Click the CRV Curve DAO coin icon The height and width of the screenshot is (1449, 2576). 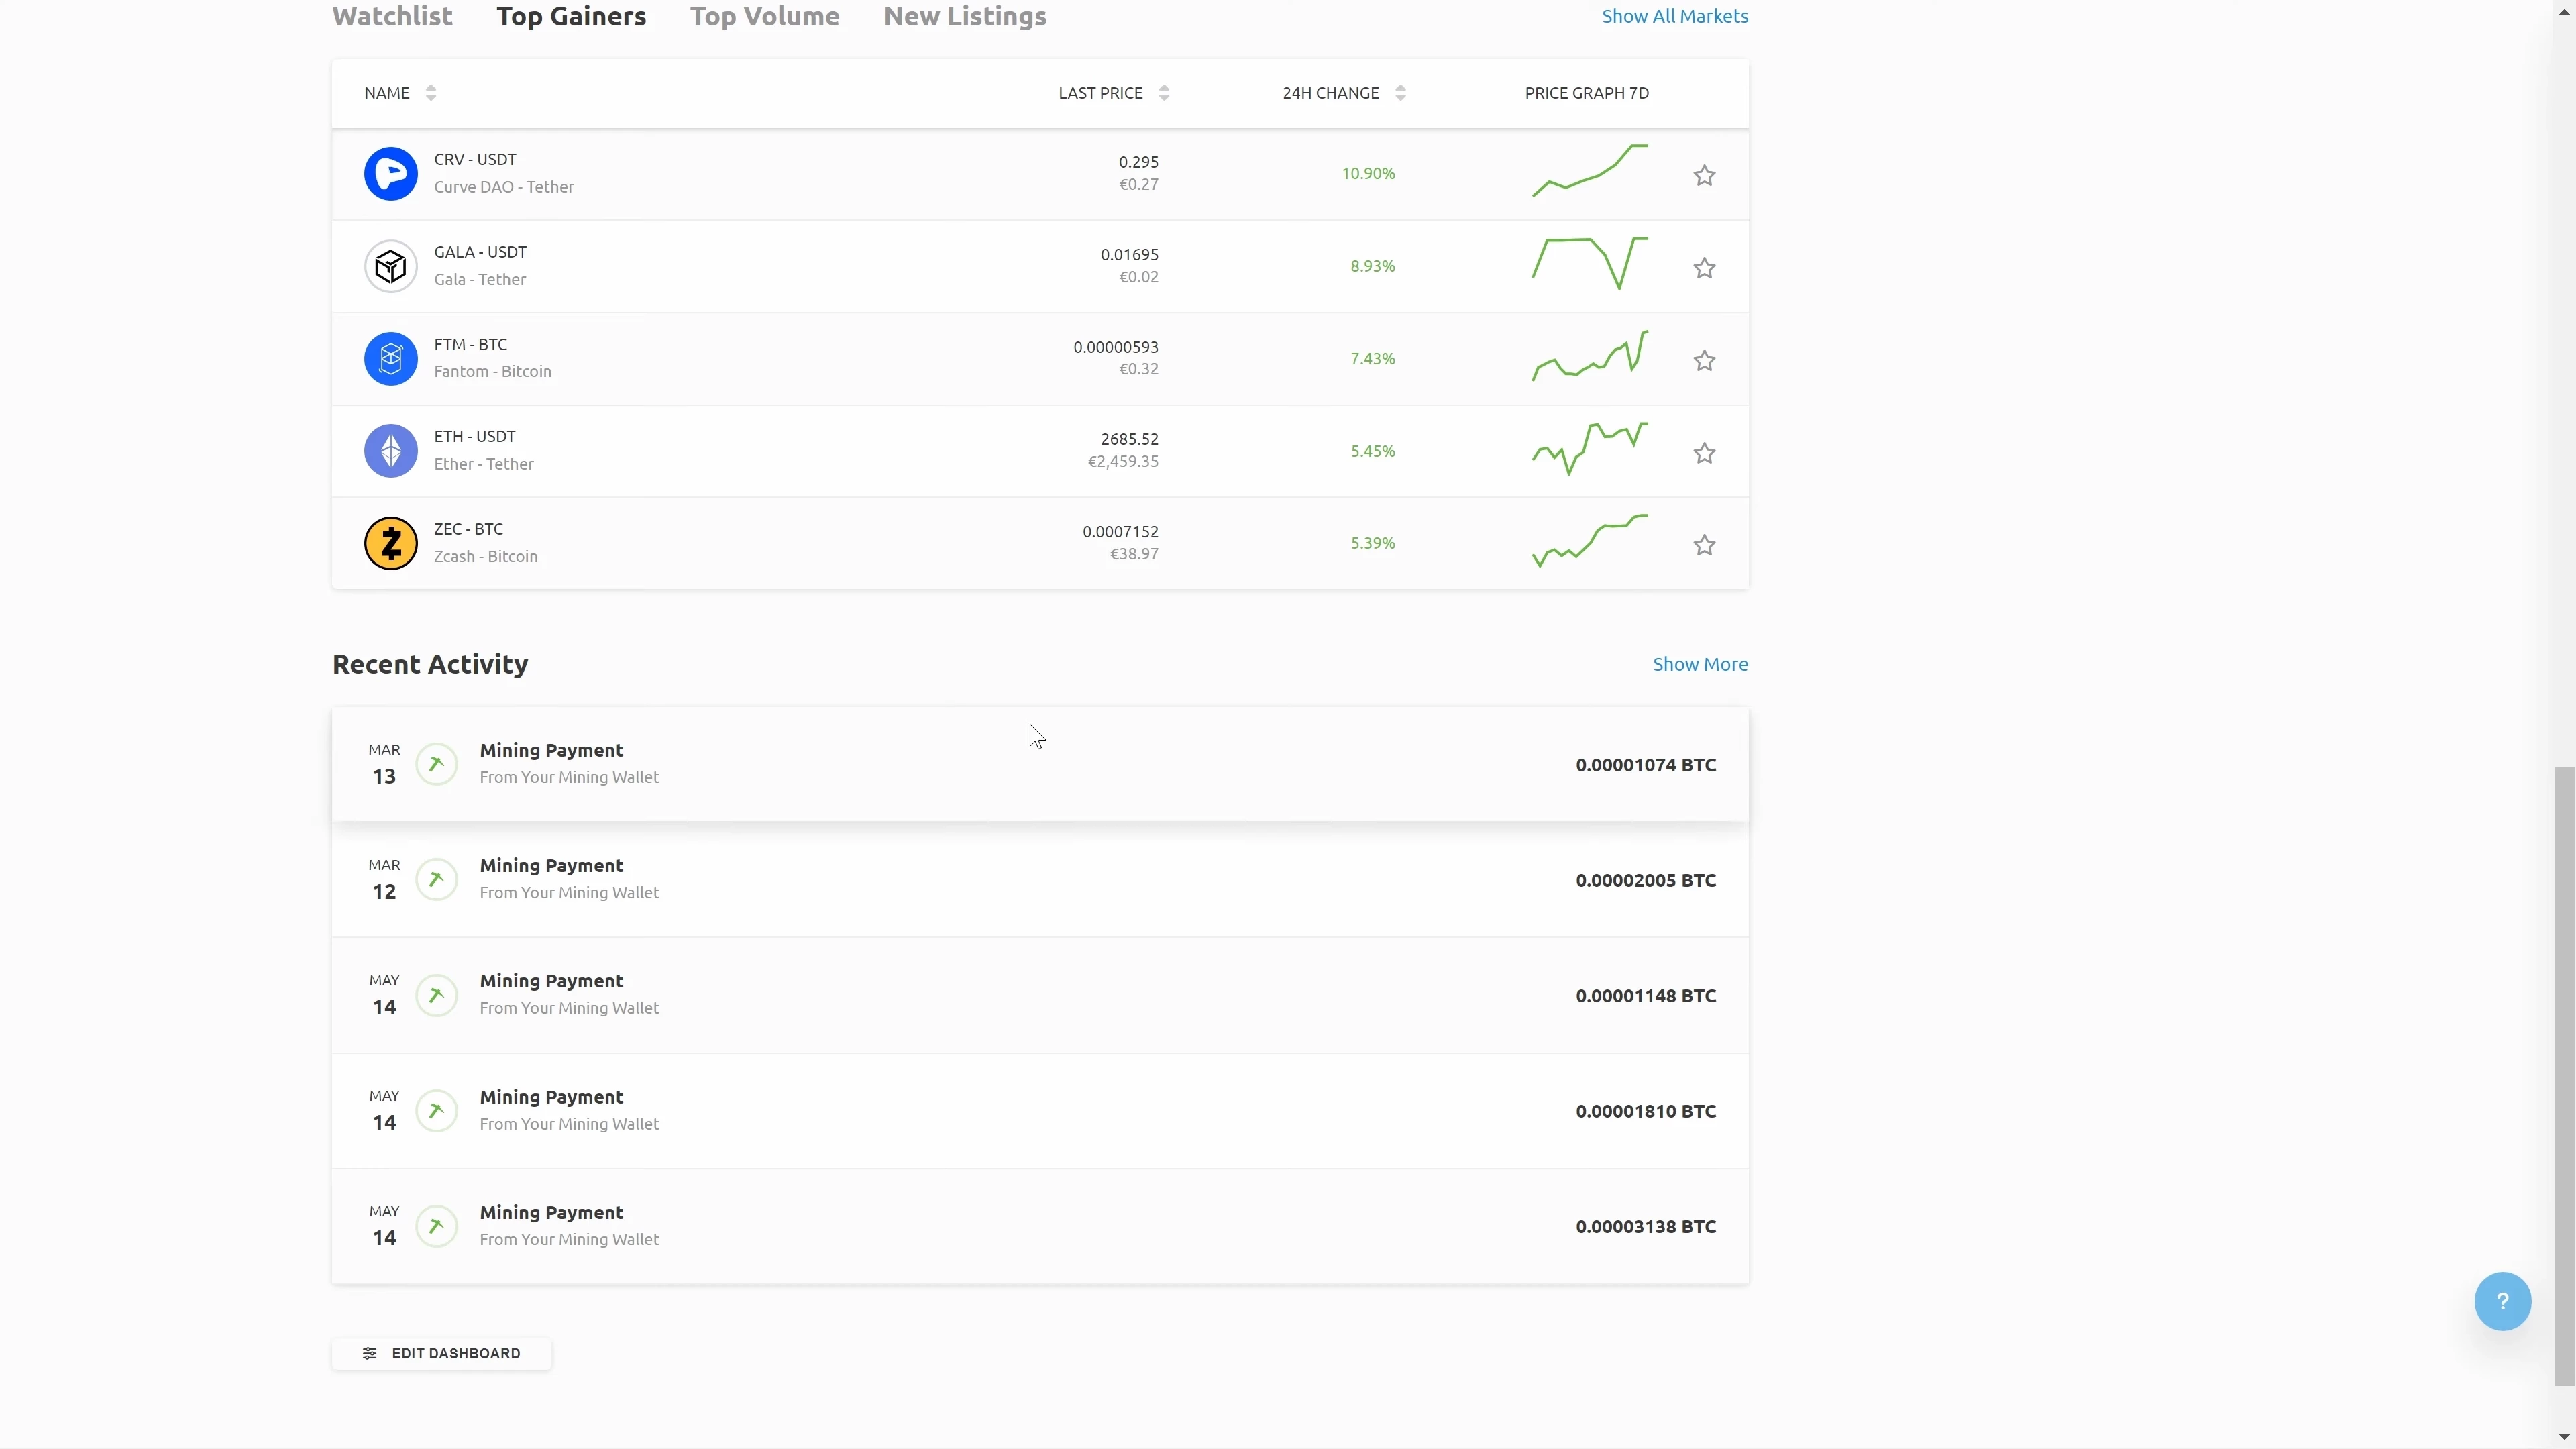(x=390, y=174)
